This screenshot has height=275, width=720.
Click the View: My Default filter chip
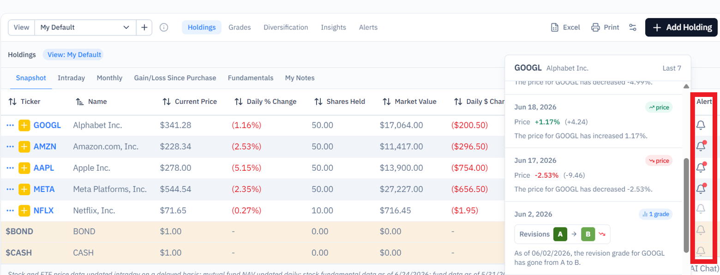[74, 54]
